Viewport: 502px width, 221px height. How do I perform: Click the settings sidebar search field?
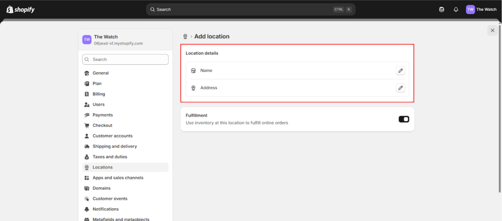(125, 59)
